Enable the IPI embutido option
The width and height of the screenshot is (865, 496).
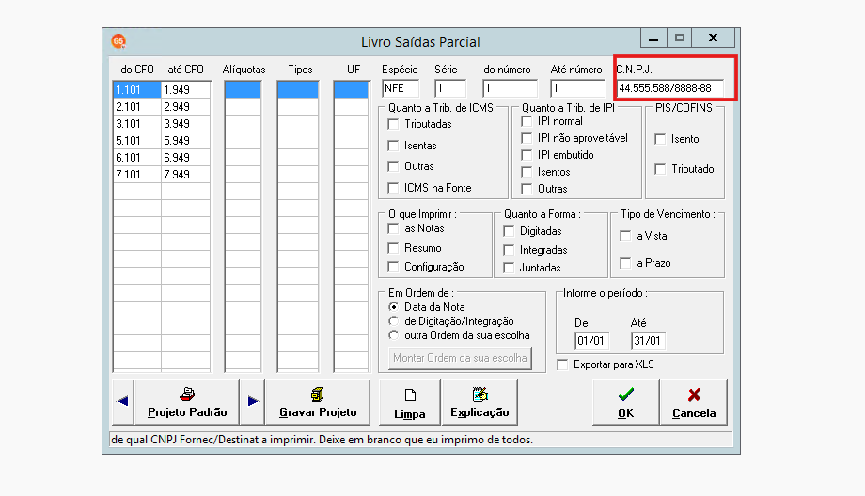point(527,155)
